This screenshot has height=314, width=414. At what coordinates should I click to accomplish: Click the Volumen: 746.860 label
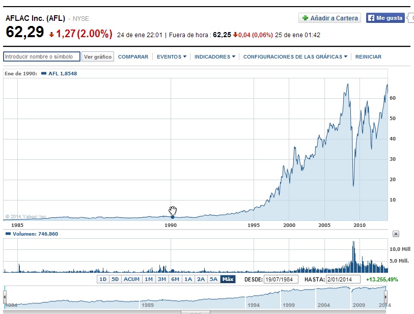click(35, 234)
